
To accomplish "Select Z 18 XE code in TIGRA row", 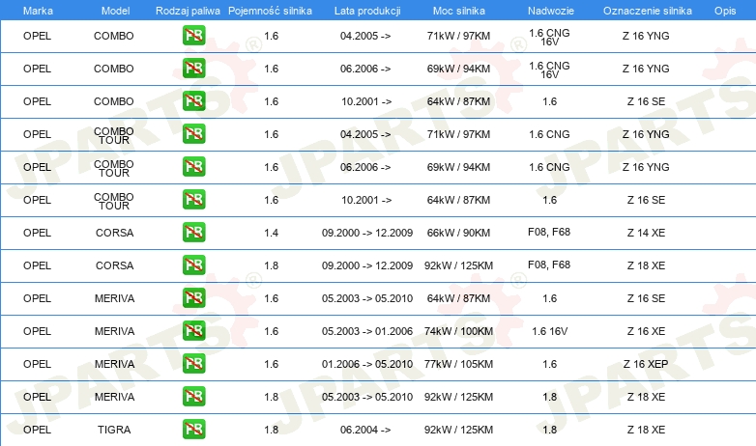I will (x=646, y=430).
